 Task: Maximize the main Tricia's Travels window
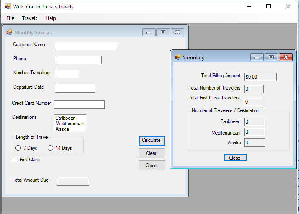pos(268,7)
